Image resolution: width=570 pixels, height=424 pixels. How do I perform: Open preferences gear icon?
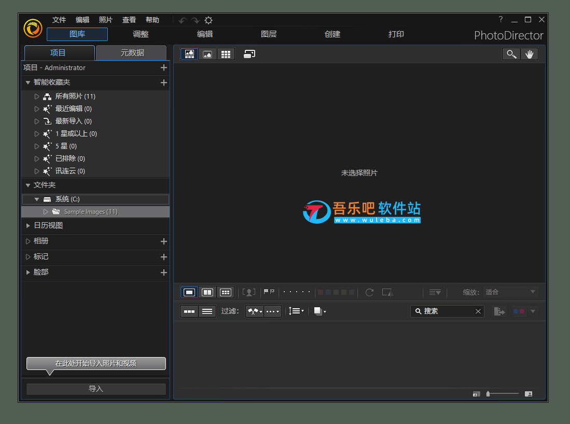(x=208, y=20)
